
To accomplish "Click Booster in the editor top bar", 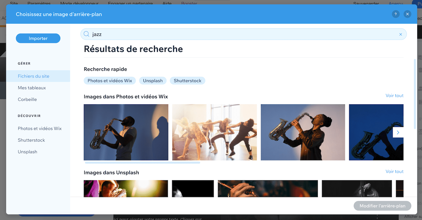I will coord(189,4).
